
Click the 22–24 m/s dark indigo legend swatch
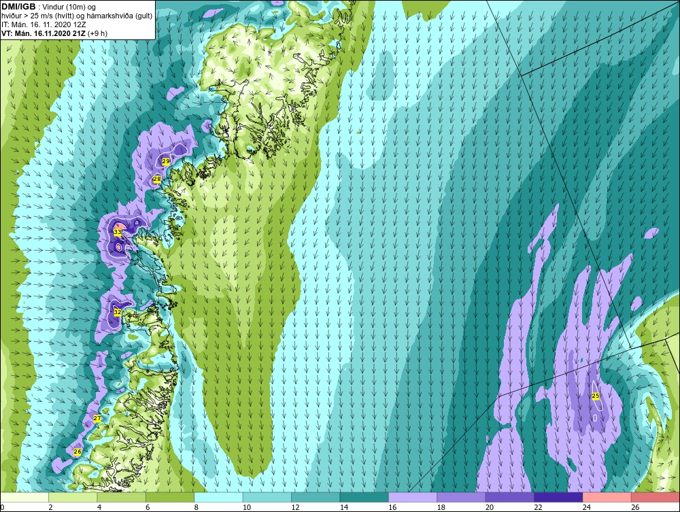(x=558, y=497)
